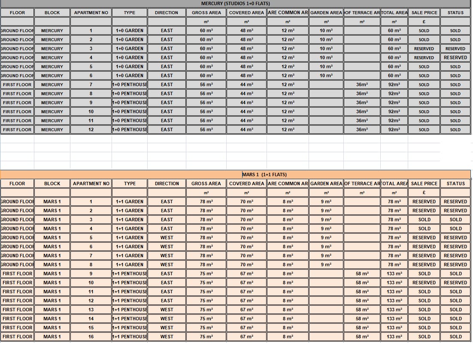Click the Mars 1 table's DIRECTION header

167,184
